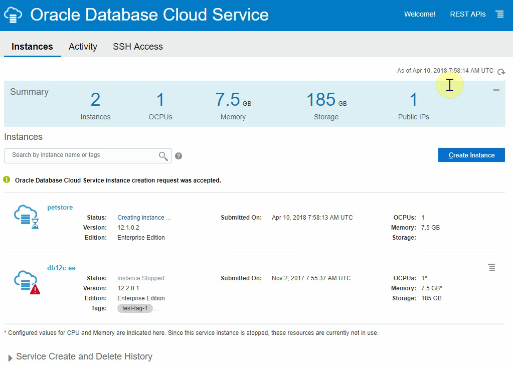513x366 pixels.
Task: Expand Service Create and Delete History
Action: tap(10, 357)
